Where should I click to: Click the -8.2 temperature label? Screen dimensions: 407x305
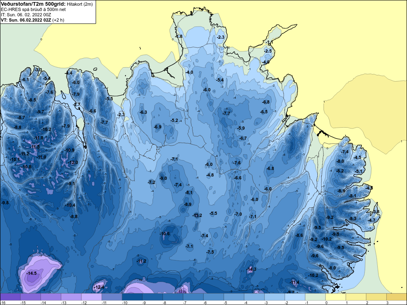(340, 171)
